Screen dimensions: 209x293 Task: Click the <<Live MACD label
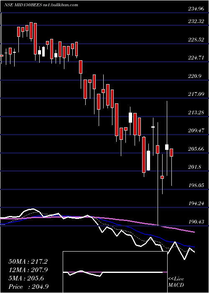(176, 282)
